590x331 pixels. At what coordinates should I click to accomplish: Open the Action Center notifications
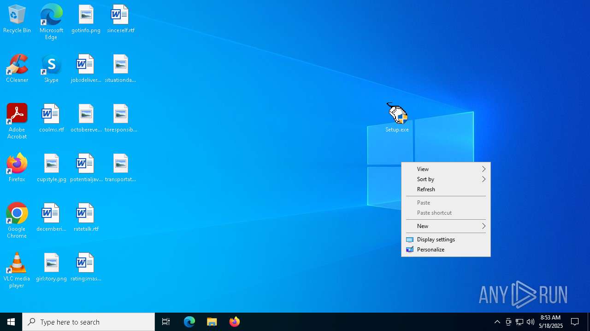click(575, 322)
